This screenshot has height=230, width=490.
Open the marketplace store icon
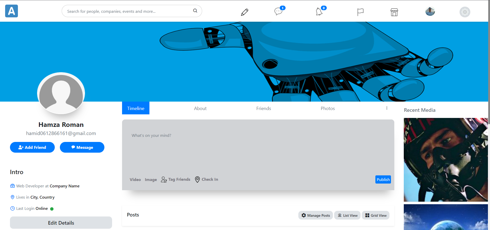point(394,12)
